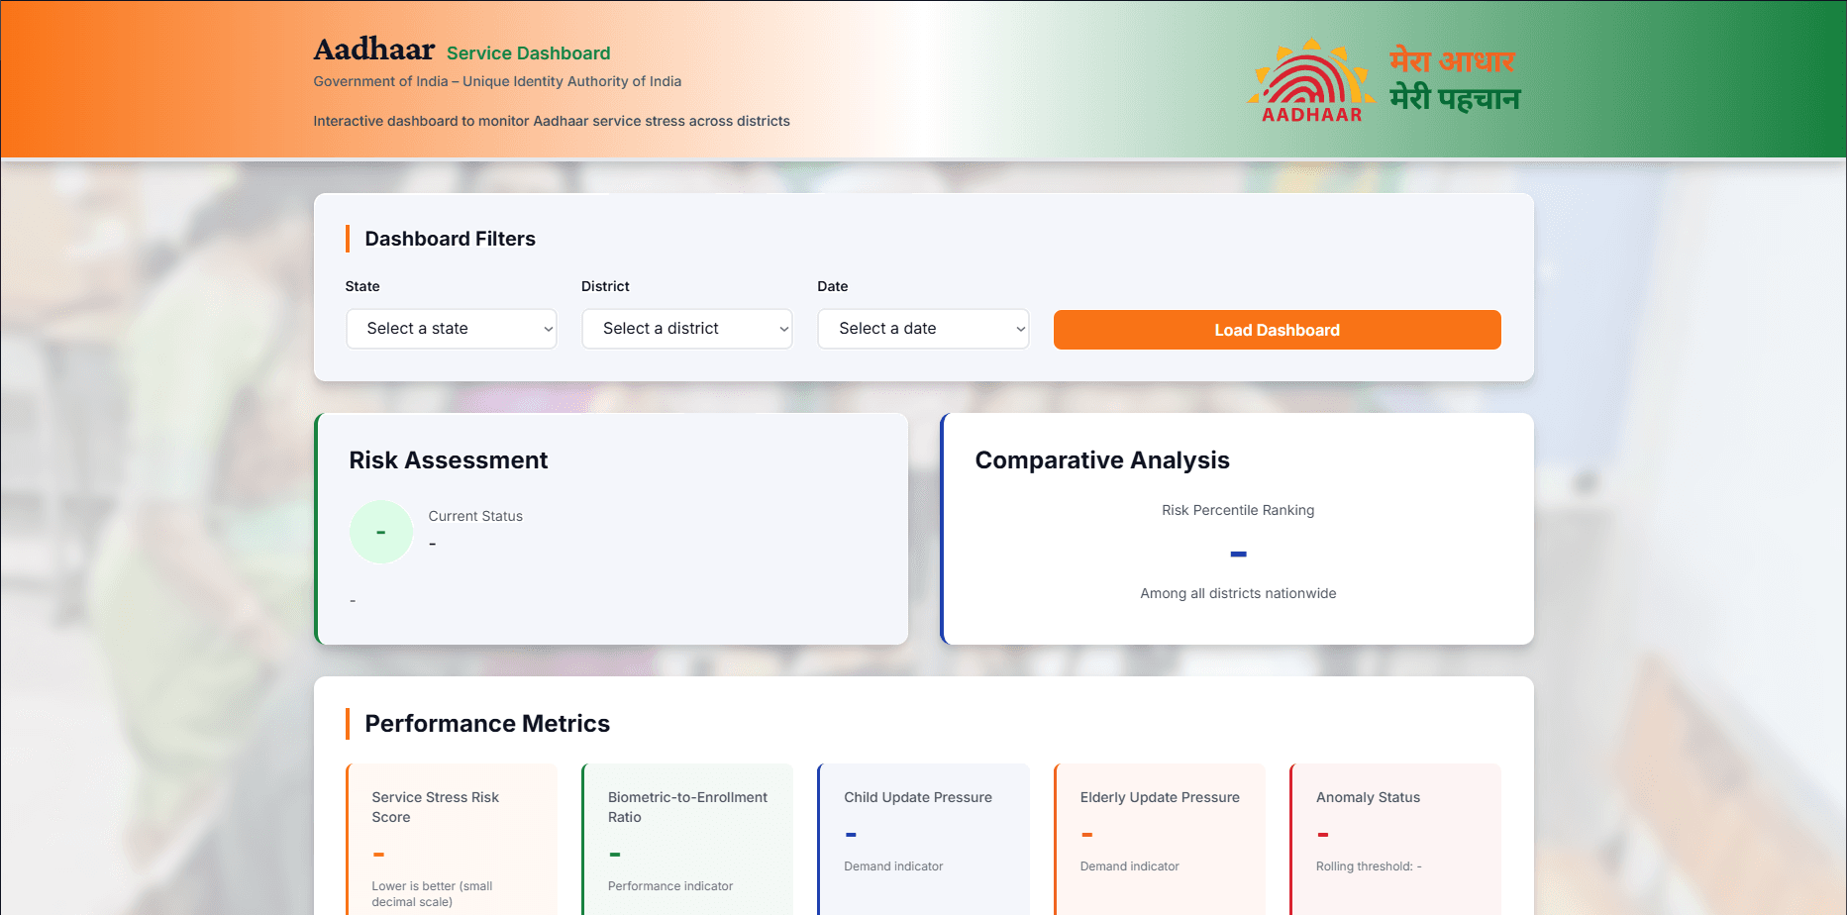Click the 'Elderly Update Pressure' label
The width and height of the screenshot is (1847, 915).
tap(1160, 797)
